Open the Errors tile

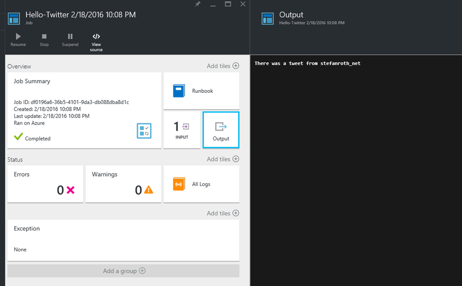point(46,184)
